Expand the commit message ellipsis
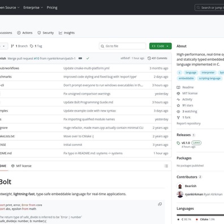The width and height of the screenshot is (224, 224). (x=80, y=58)
